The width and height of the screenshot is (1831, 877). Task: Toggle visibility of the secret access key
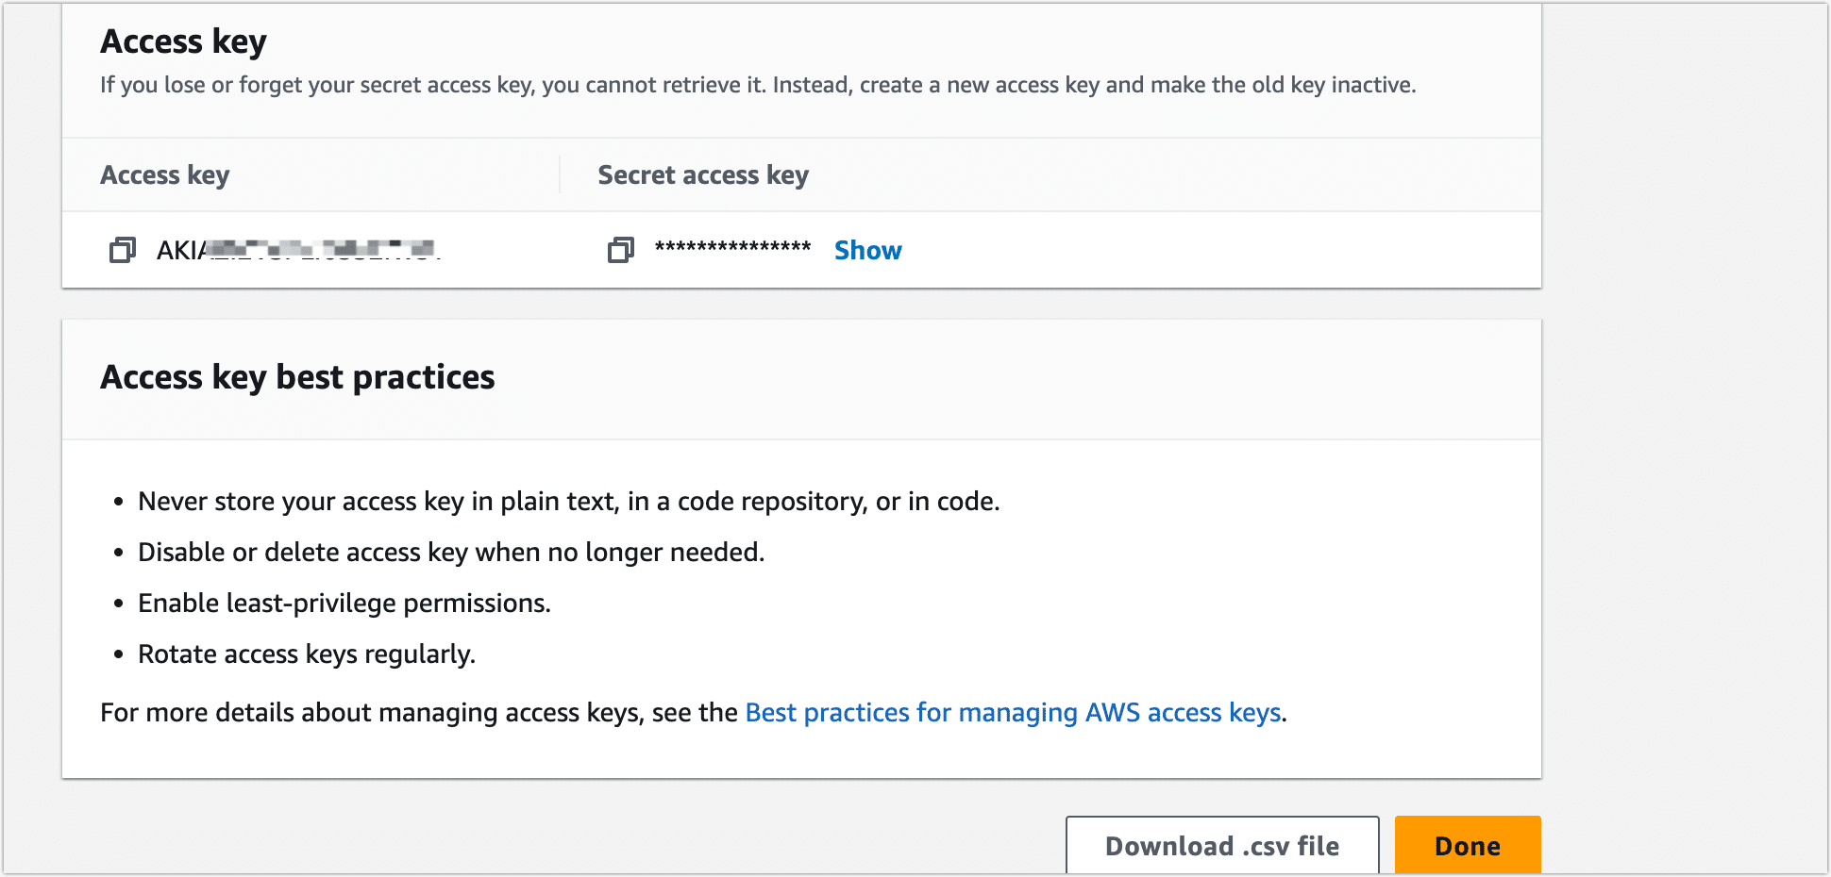pos(866,250)
